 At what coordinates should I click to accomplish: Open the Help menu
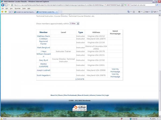(x=29, y=9)
